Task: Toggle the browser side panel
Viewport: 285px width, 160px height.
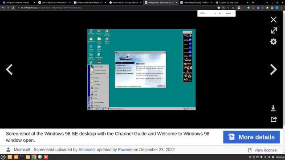Action: [272, 8]
